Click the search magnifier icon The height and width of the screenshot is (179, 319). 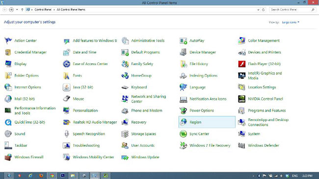click(x=313, y=9)
